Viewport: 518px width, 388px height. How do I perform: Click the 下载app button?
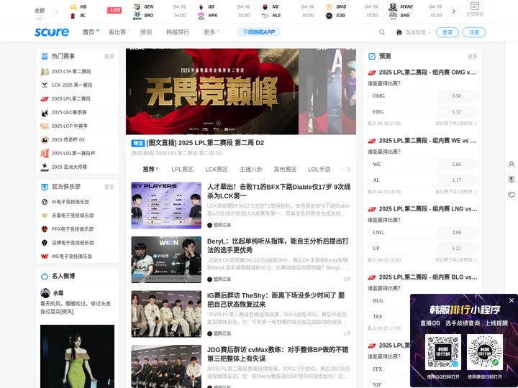[259, 32]
